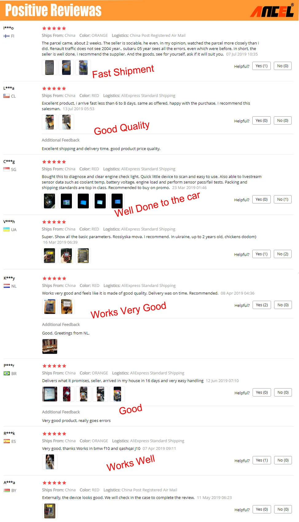Click the ANCEL brand logo
This screenshot has height=522, width=299.
272,10
